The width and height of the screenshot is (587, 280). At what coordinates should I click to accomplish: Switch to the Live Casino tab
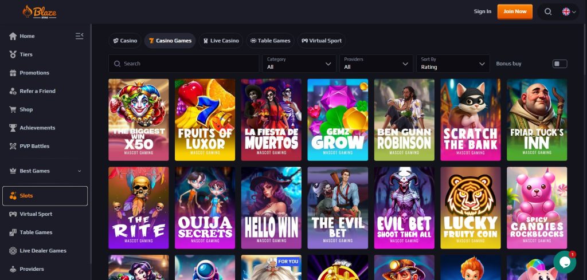tap(221, 41)
